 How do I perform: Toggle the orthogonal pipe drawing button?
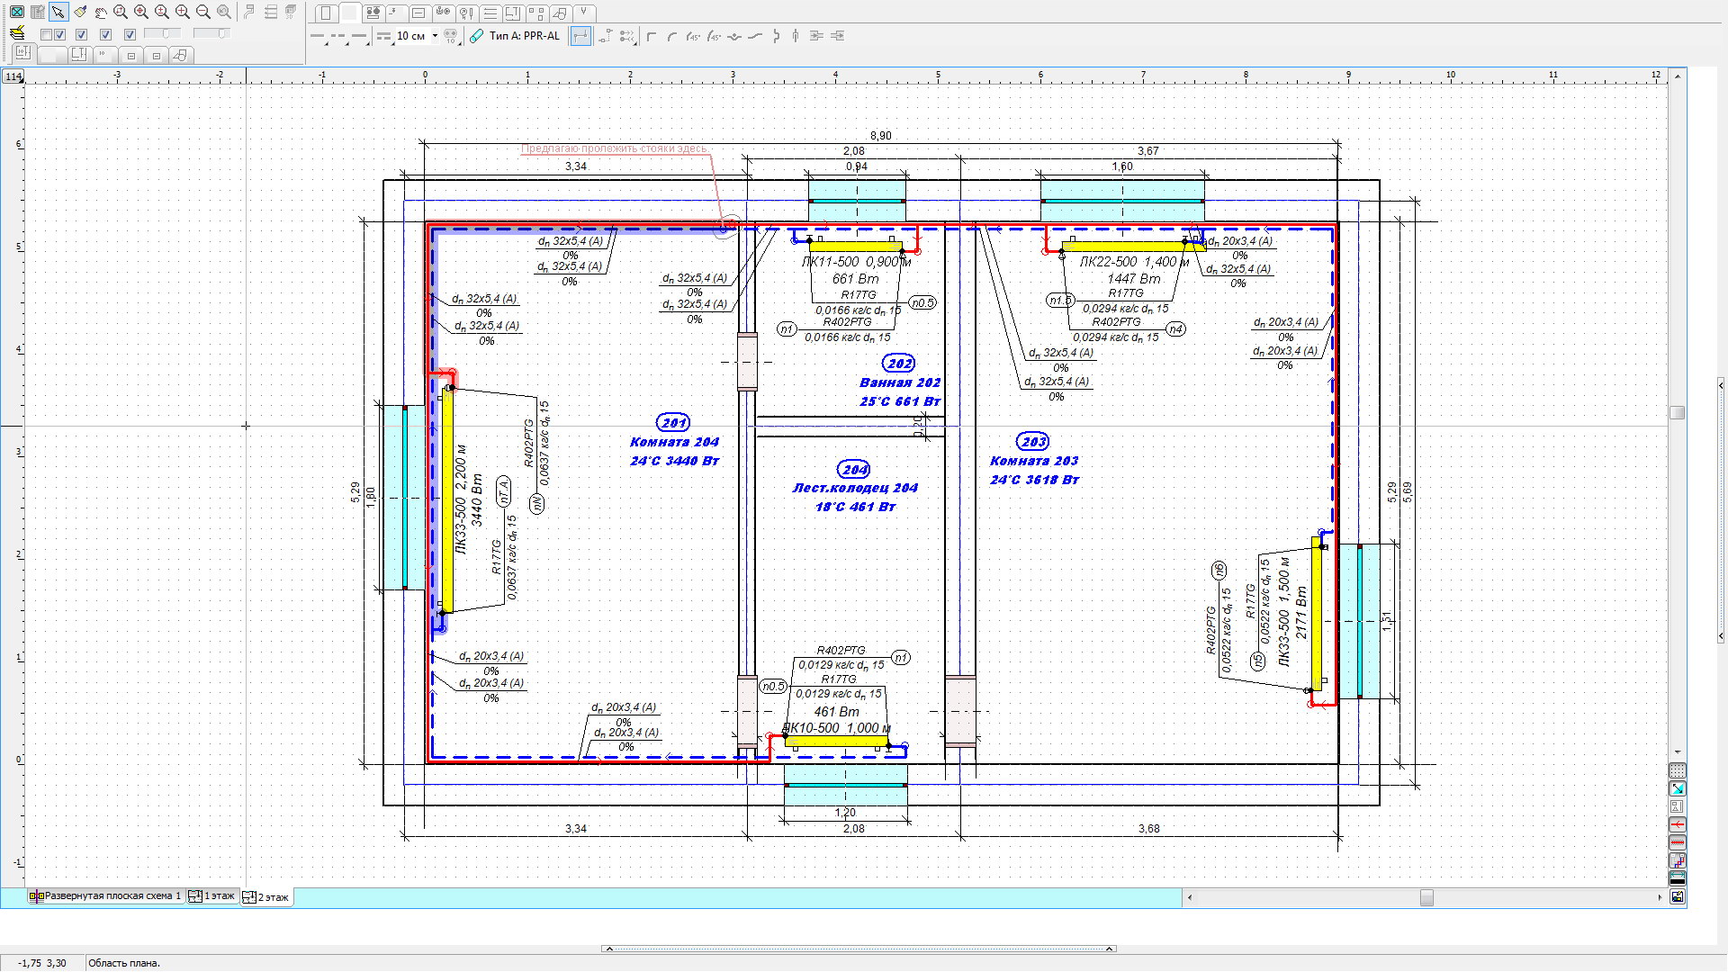point(580,36)
